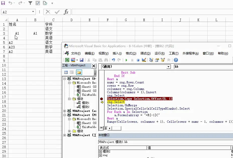Select 模块1 in project tree
This screenshot has height=158, width=233.
point(86,103)
